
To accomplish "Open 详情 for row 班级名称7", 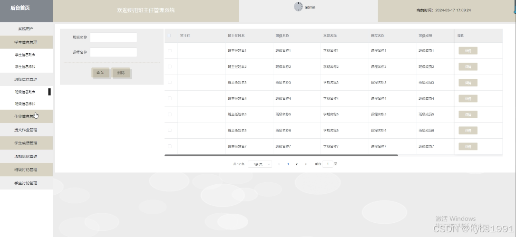I will click(x=468, y=147).
